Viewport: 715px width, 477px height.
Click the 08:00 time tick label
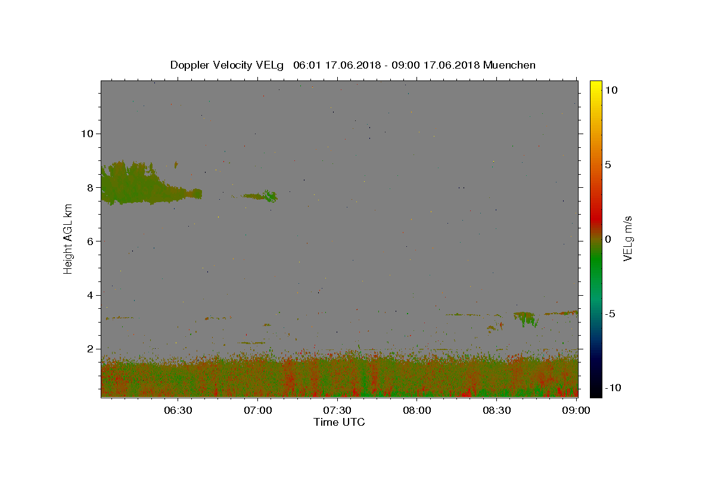point(417,410)
